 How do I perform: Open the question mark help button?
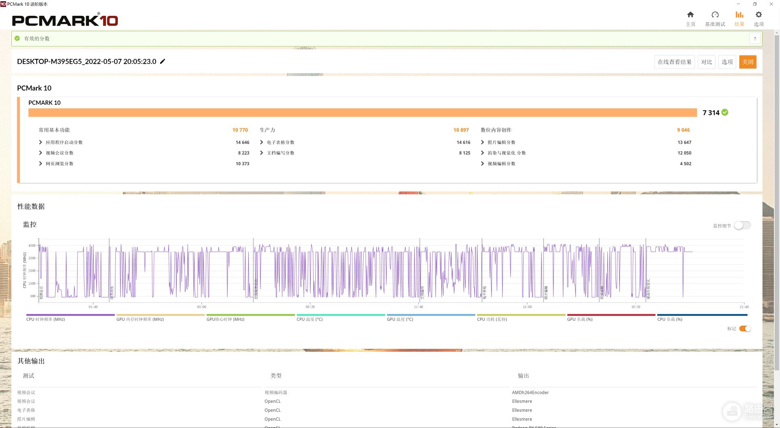coord(755,39)
